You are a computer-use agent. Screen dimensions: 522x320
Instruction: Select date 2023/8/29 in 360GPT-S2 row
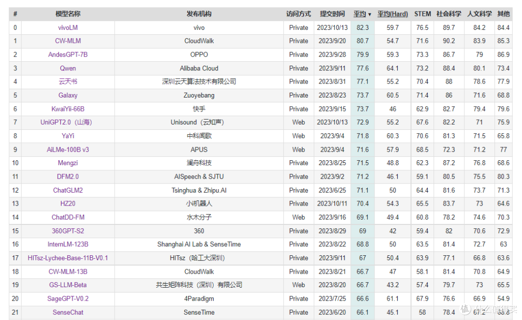[x=332, y=231]
